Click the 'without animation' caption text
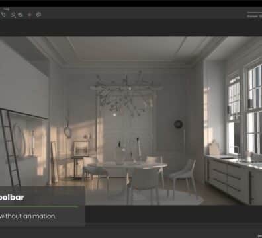 [28, 216]
